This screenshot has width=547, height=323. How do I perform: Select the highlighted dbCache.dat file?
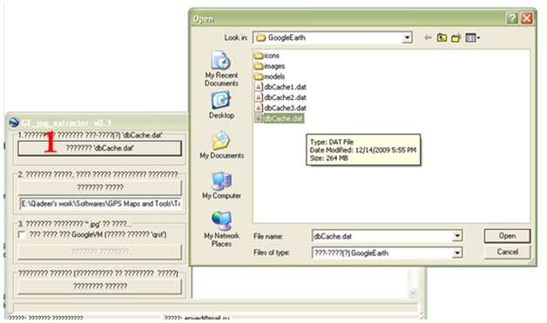pyautogui.click(x=280, y=118)
